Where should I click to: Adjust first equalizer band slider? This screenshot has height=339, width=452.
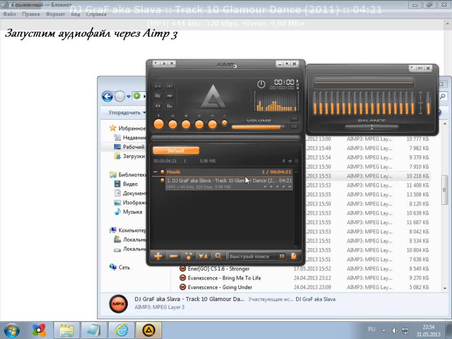[315, 103]
